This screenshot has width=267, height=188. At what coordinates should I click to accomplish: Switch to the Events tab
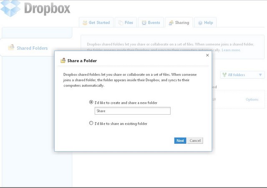click(151, 22)
